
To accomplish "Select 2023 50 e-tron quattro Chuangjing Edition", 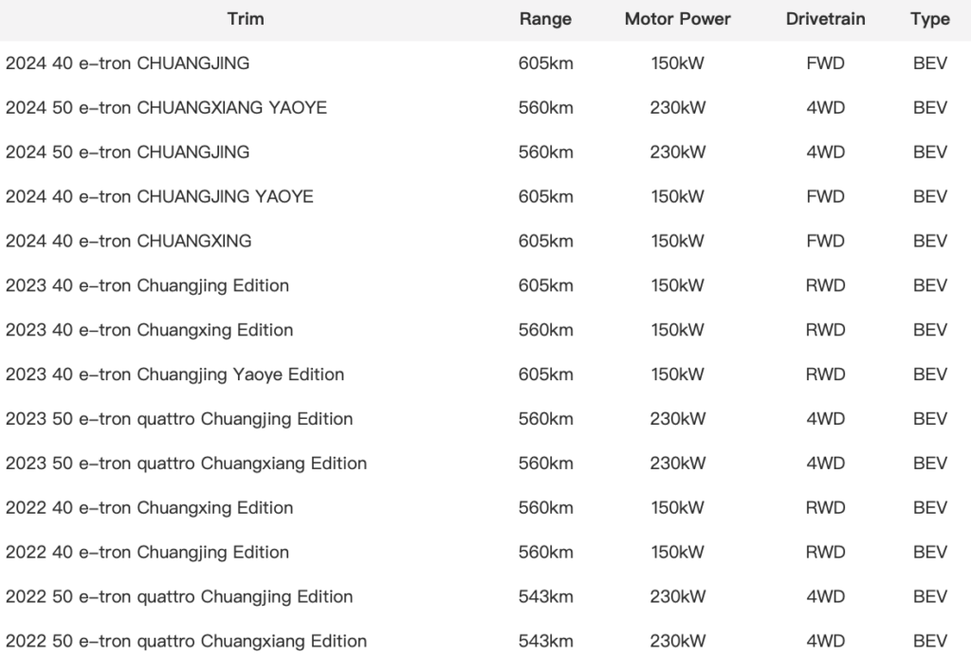I will 179,419.
